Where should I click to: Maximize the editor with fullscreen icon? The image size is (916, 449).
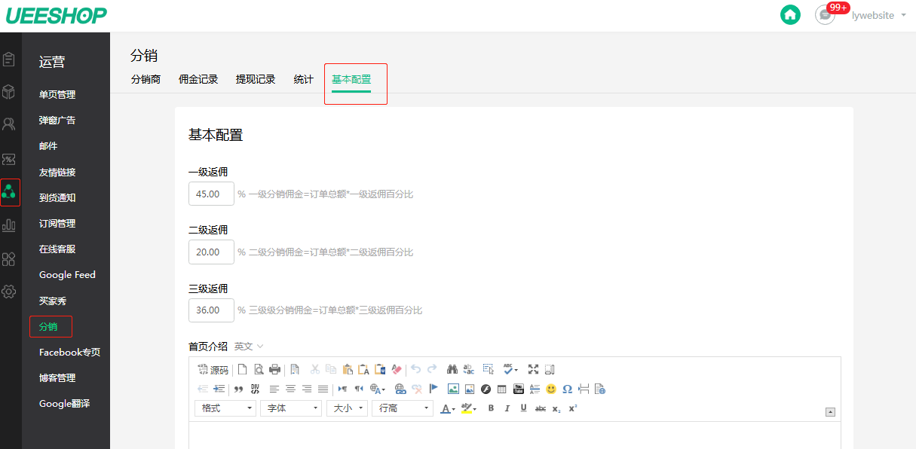pos(533,370)
